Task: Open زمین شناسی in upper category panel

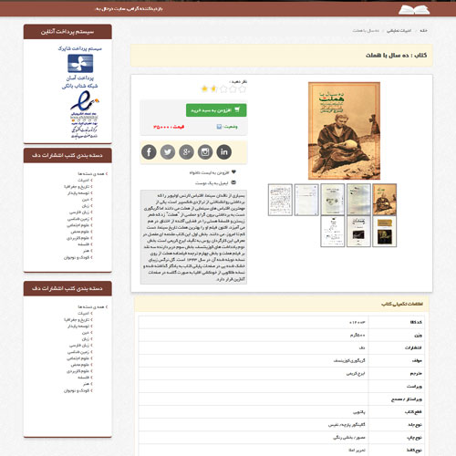Action: tap(78, 219)
